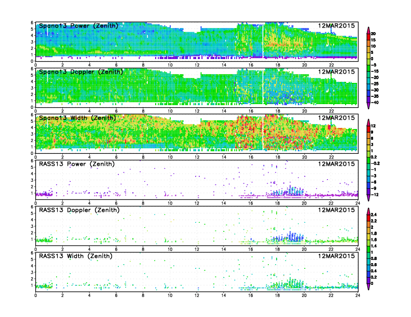Click the 'RASS13 Doppler (Zenith)' panel title
This screenshot has height=317, width=411.
pyautogui.click(x=79, y=210)
